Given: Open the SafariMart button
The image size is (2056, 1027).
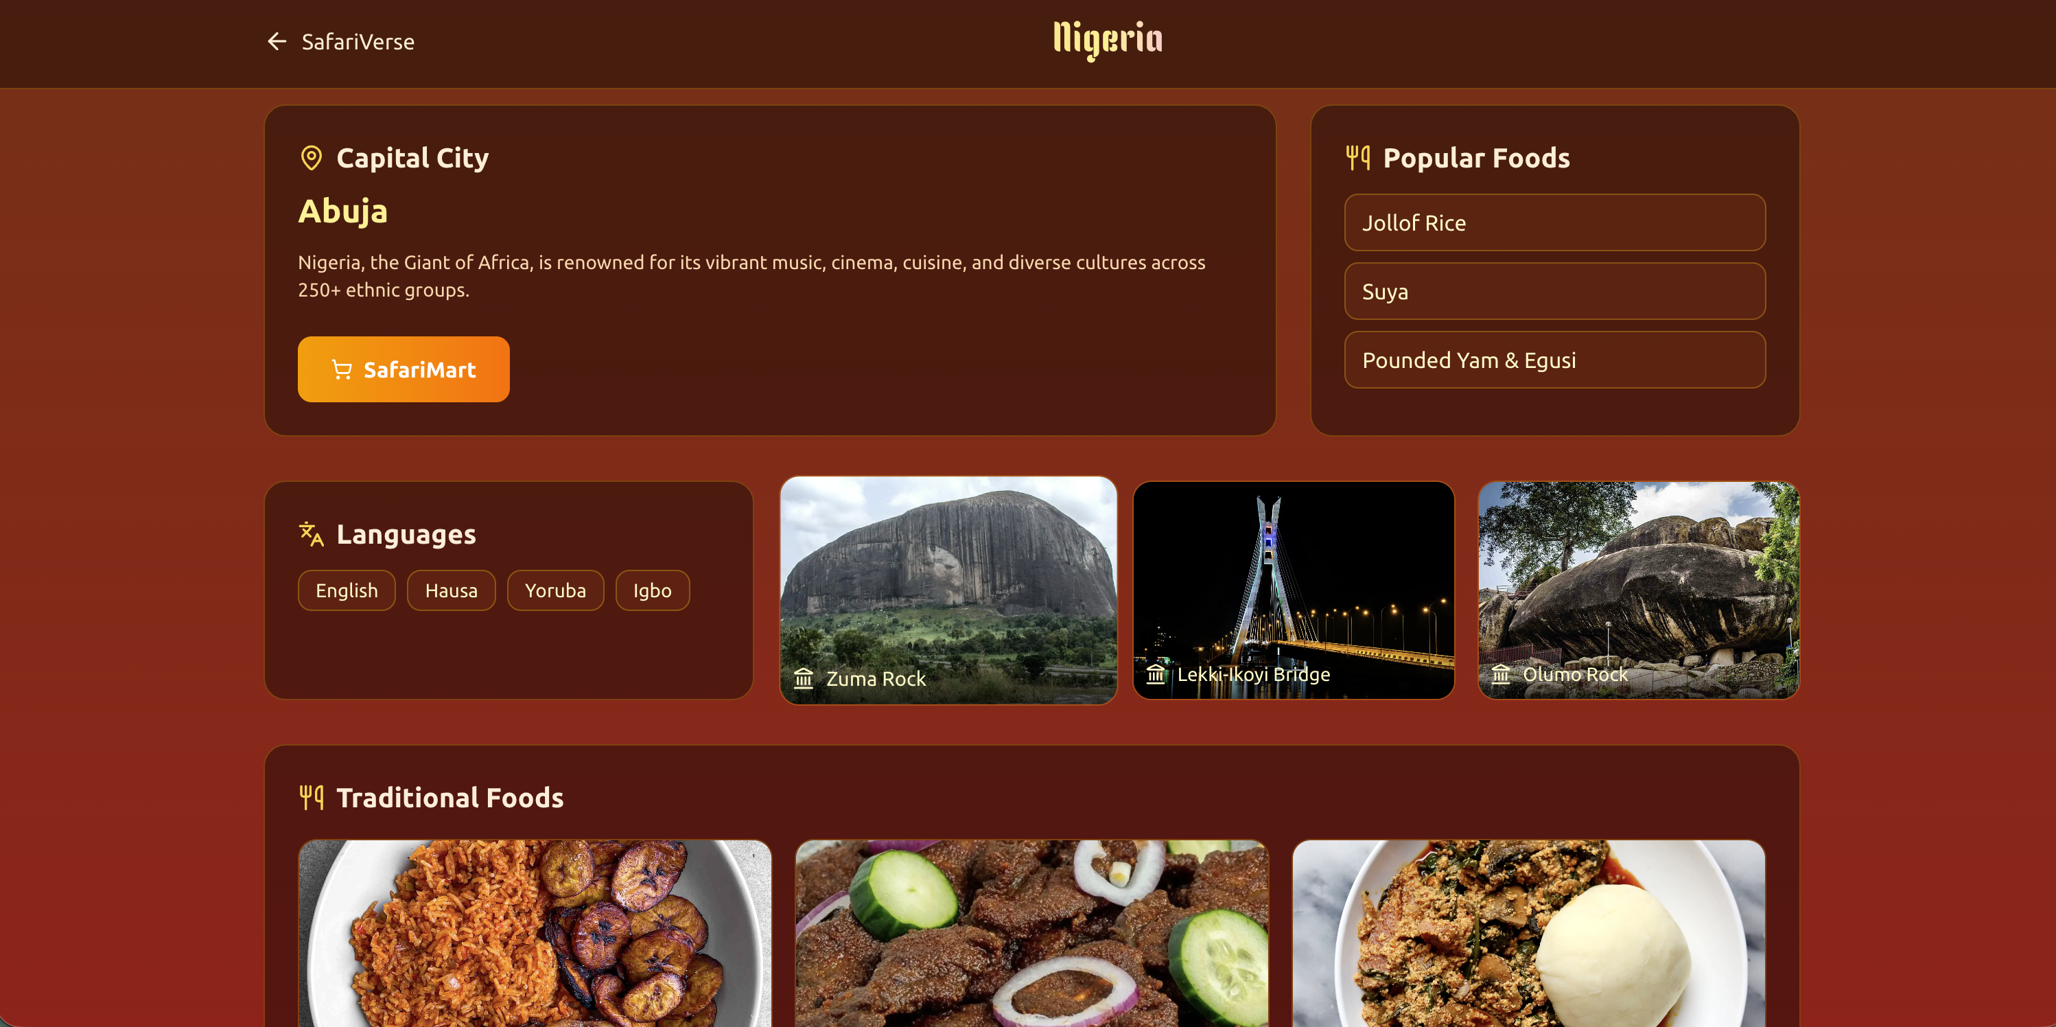Looking at the screenshot, I should tap(404, 370).
